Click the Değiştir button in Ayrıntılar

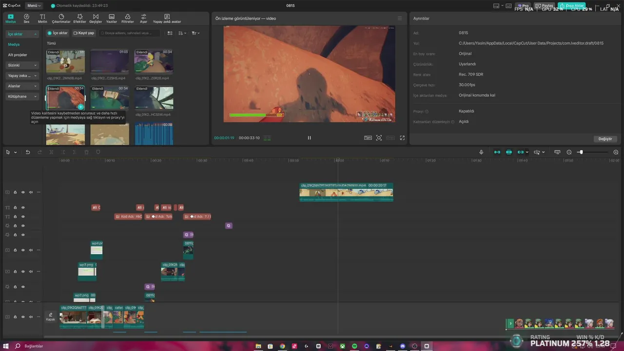click(x=605, y=139)
